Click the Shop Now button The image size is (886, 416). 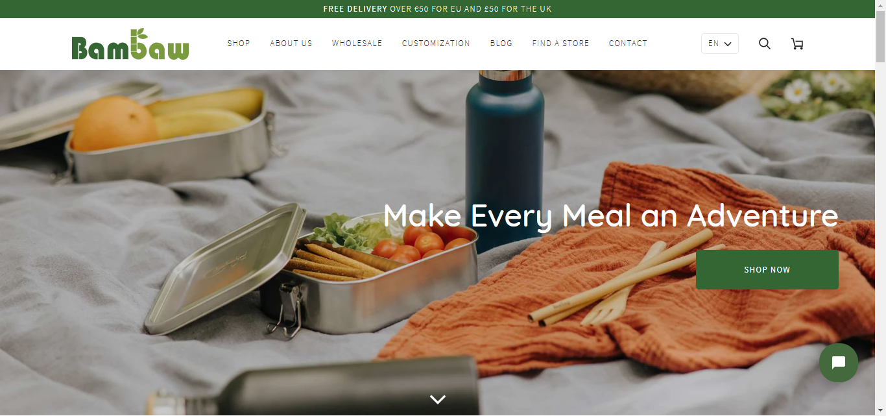tap(767, 269)
